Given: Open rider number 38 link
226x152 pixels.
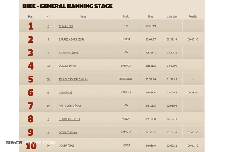Looking at the screenshot, I should (x=48, y=79).
